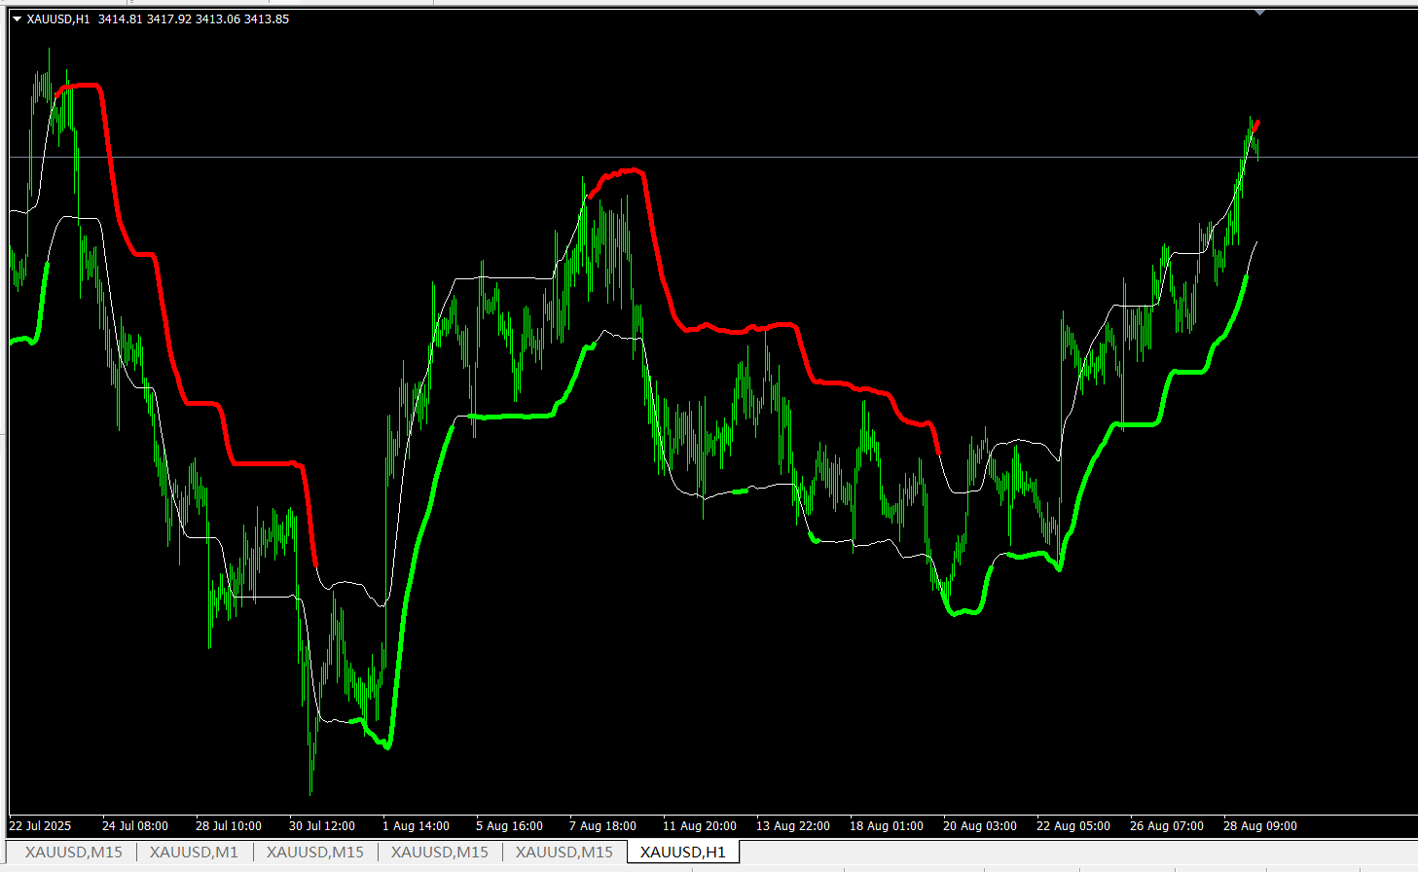Click the 11 Aug 20:00 time label
The width and height of the screenshot is (1418, 872).
[x=700, y=826]
